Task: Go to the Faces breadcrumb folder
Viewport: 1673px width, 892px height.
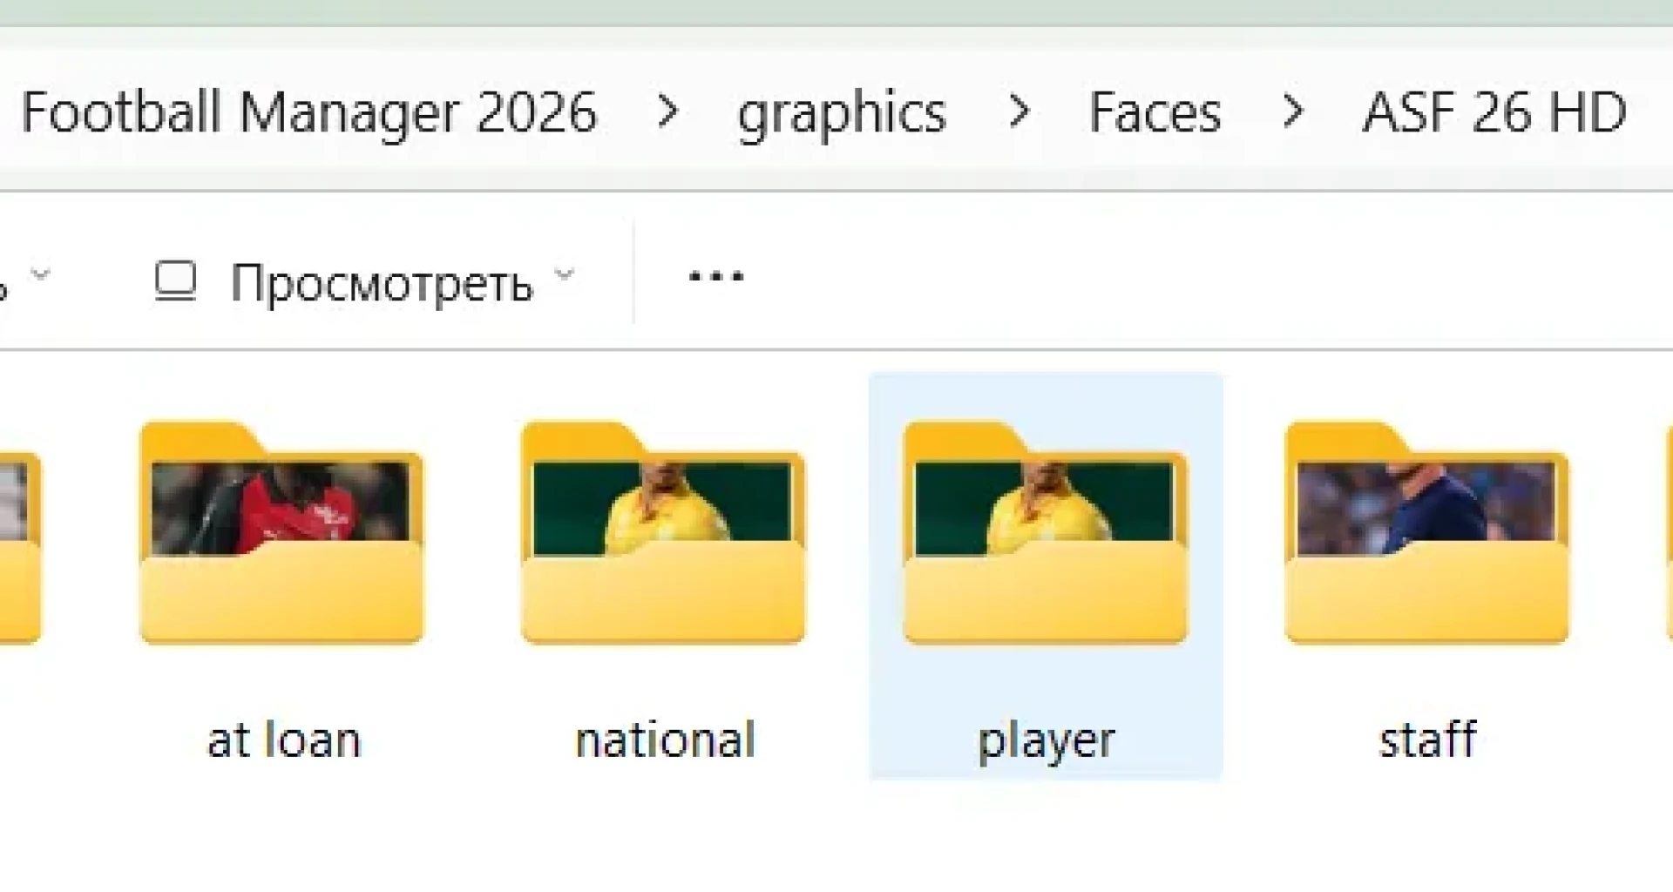Action: click(1155, 112)
